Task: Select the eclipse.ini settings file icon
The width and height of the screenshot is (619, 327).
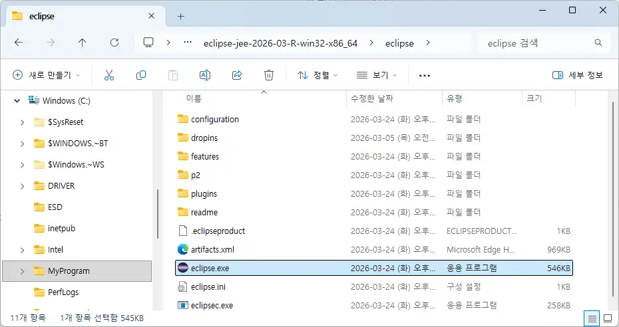Action: (182, 287)
